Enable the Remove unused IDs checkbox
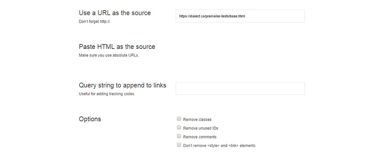This screenshot has width=389, height=155. click(x=179, y=128)
